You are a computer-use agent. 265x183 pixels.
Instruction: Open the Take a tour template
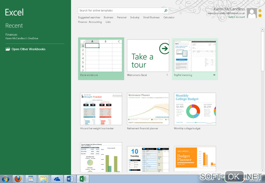148,56
